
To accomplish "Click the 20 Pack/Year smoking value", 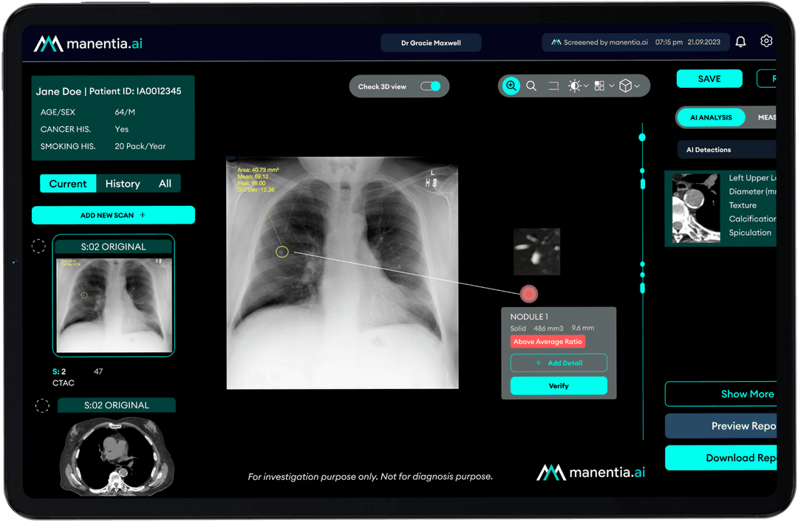I will (140, 146).
